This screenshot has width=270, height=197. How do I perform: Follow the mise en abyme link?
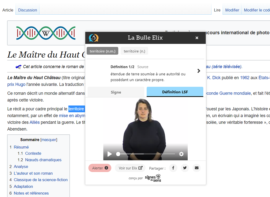(72, 116)
